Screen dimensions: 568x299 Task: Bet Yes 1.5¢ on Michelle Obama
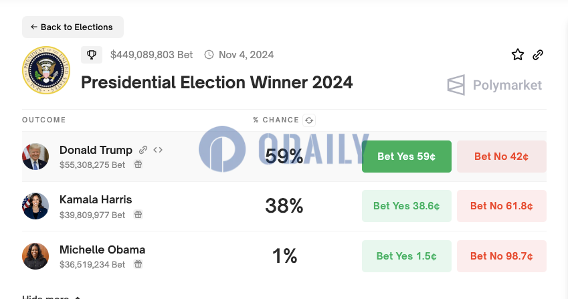[x=407, y=256]
